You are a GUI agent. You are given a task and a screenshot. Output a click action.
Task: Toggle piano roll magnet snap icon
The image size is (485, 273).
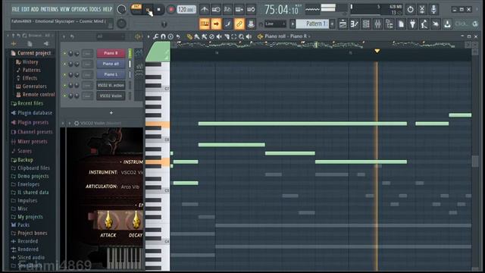pyautogui.click(x=163, y=36)
